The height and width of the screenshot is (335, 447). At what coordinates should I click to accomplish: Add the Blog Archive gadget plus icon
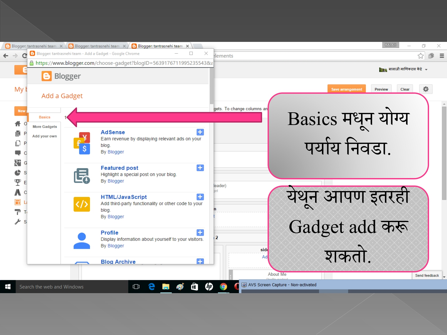tap(200, 261)
